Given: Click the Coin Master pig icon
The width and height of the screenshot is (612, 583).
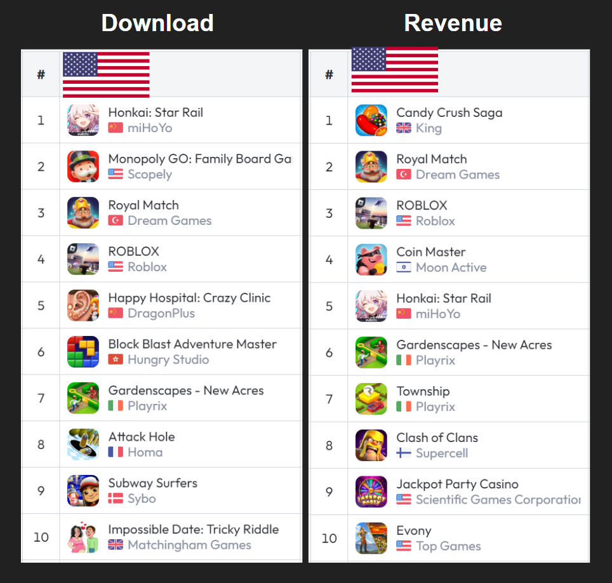Looking at the screenshot, I should pyautogui.click(x=371, y=260).
